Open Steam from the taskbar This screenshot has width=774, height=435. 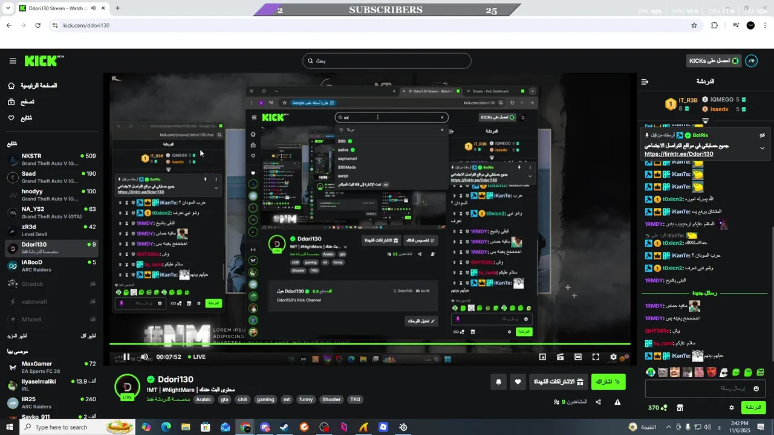(x=284, y=427)
